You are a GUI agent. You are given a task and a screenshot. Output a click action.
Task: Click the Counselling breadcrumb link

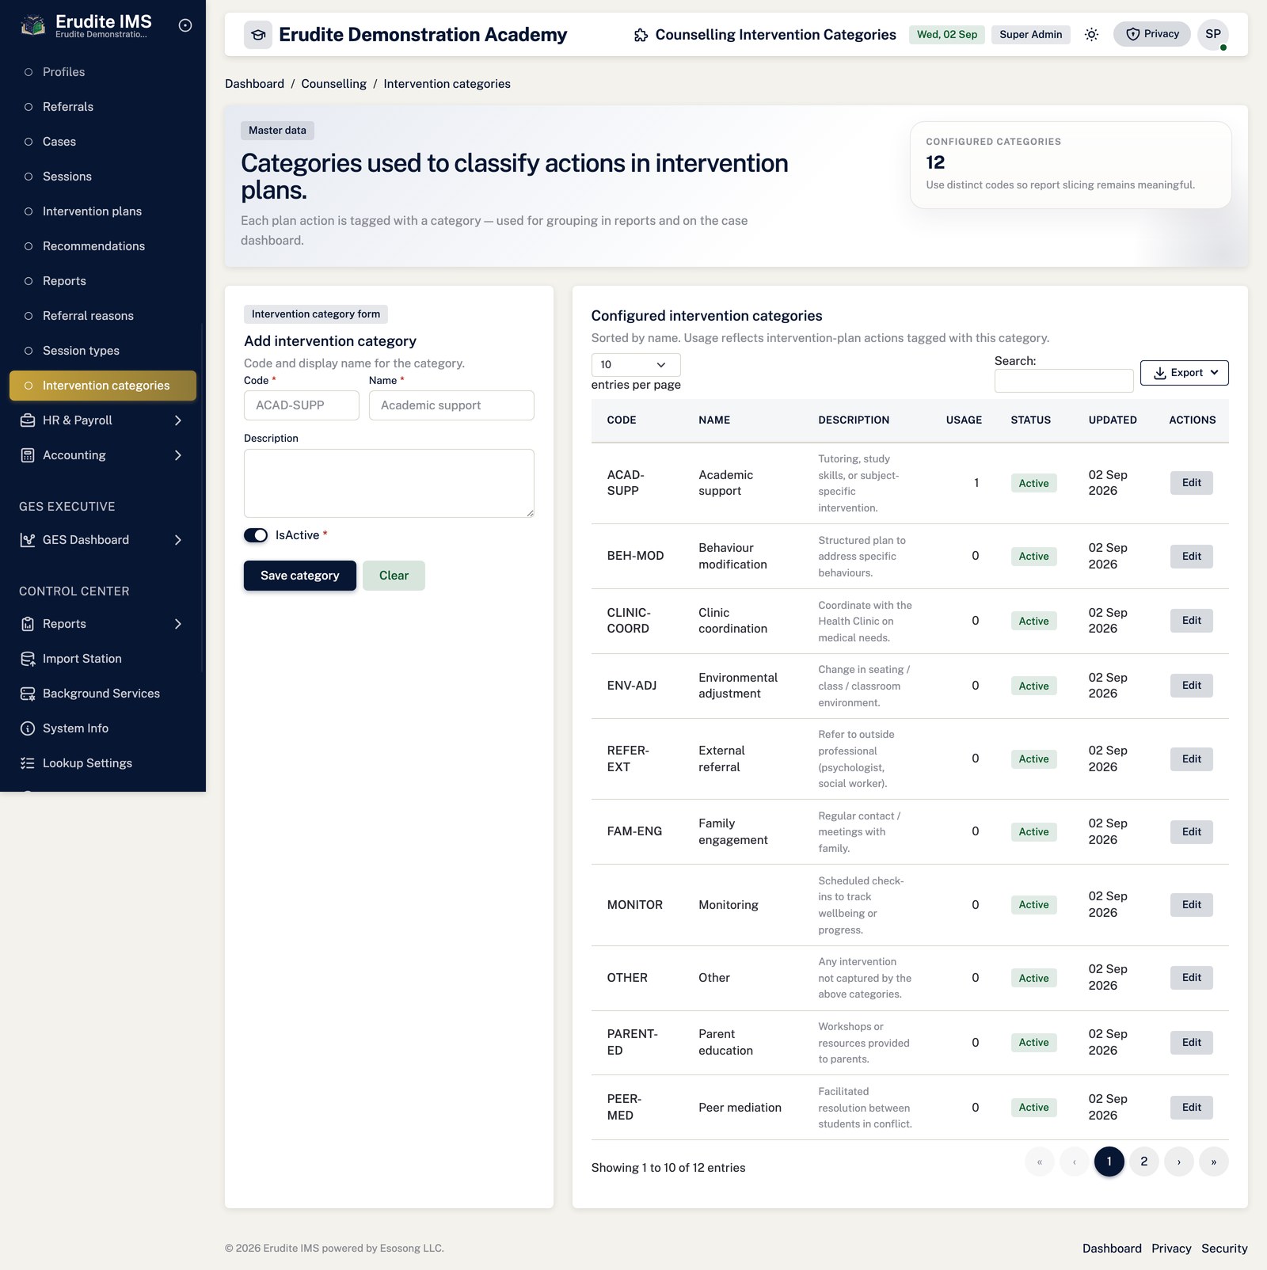click(x=333, y=84)
